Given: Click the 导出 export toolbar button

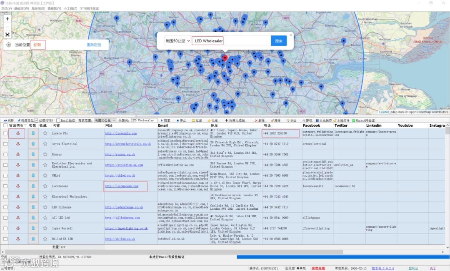Looking at the screenshot, I should (291, 120).
